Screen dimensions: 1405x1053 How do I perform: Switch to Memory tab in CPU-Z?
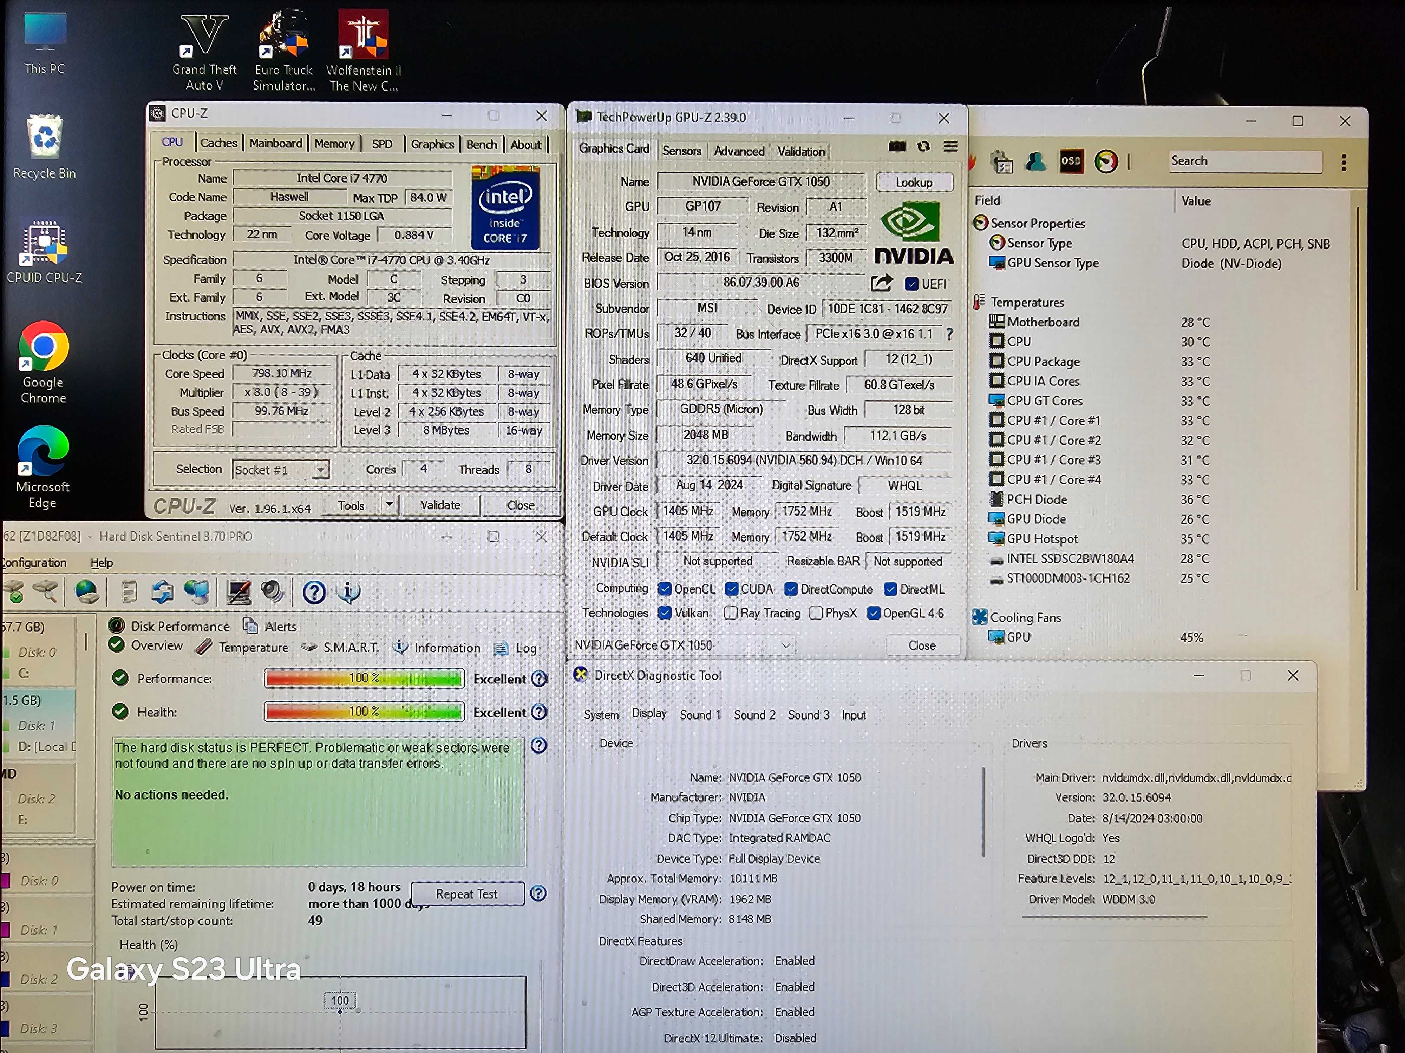click(x=334, y=144)
